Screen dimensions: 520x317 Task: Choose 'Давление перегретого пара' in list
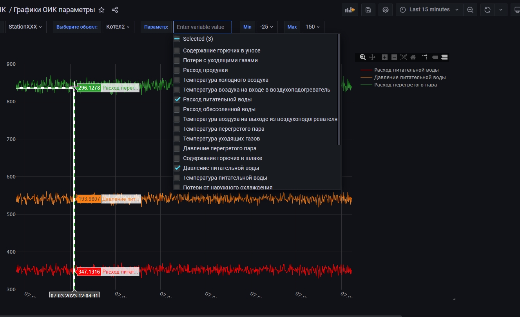[x=219, y=148]
